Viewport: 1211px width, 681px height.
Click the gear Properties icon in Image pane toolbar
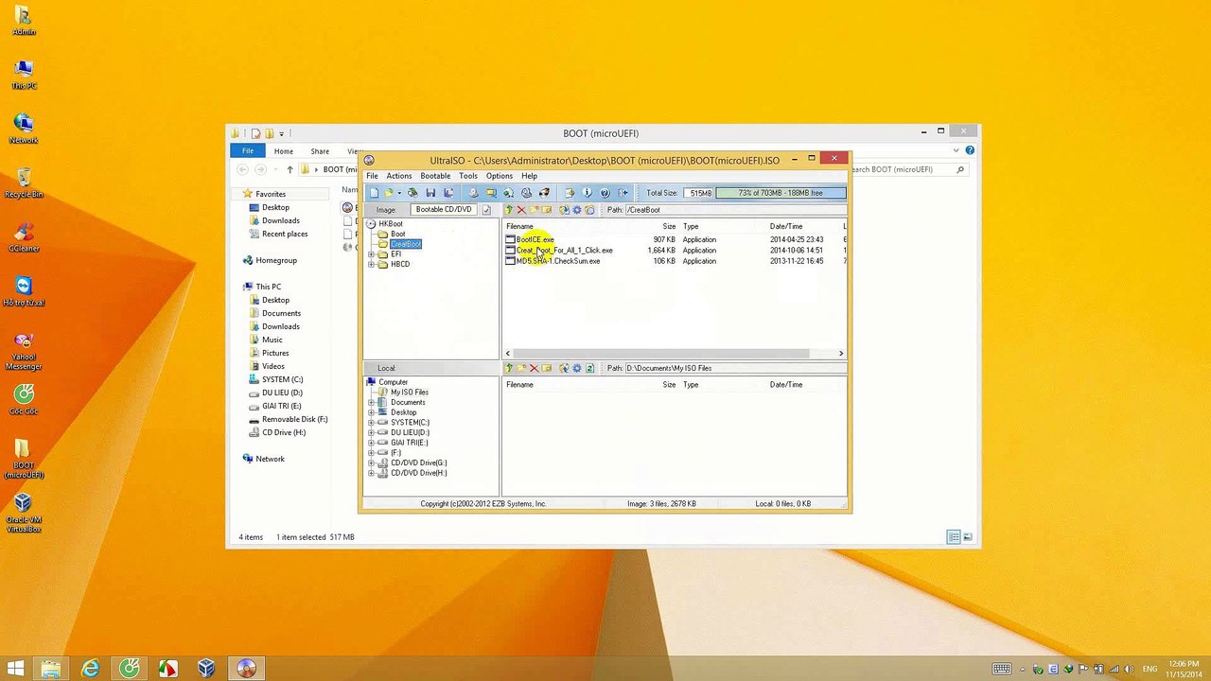click(x=577, y=210)
